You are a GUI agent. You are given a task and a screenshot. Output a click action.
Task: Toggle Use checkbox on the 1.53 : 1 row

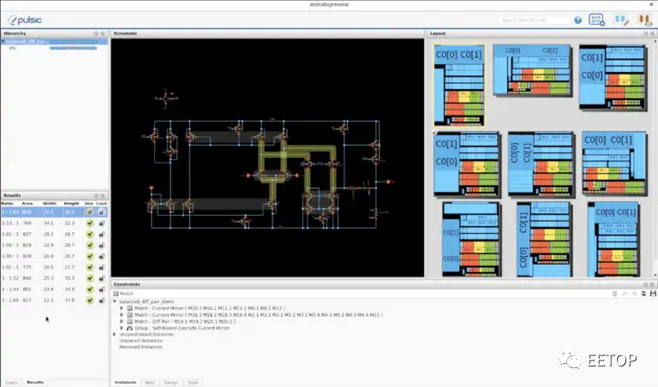click(89, 223)
